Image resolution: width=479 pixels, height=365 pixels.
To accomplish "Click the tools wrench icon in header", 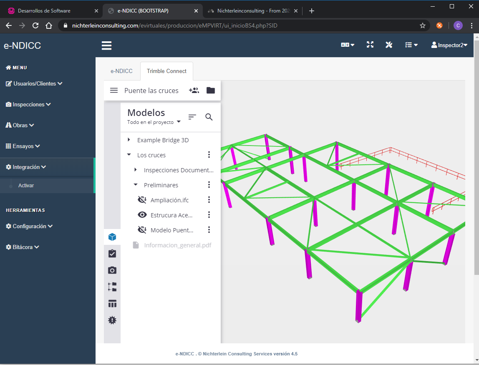I will (389, 45).
